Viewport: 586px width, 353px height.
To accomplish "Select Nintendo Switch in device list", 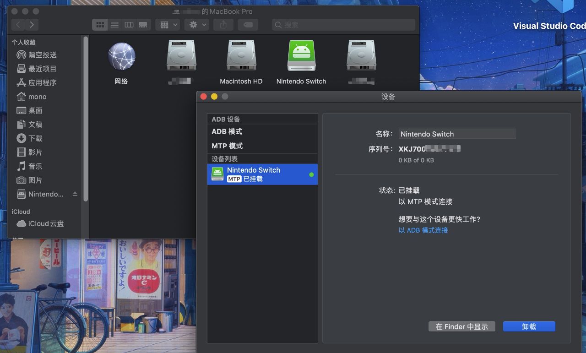I will 262,174.
